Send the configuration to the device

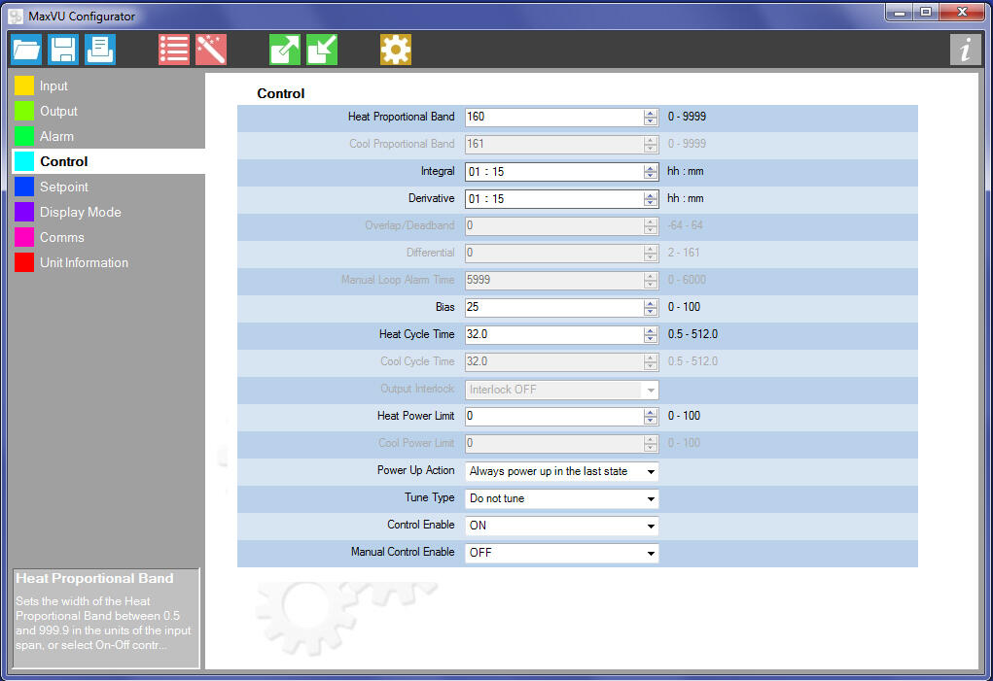284,50
